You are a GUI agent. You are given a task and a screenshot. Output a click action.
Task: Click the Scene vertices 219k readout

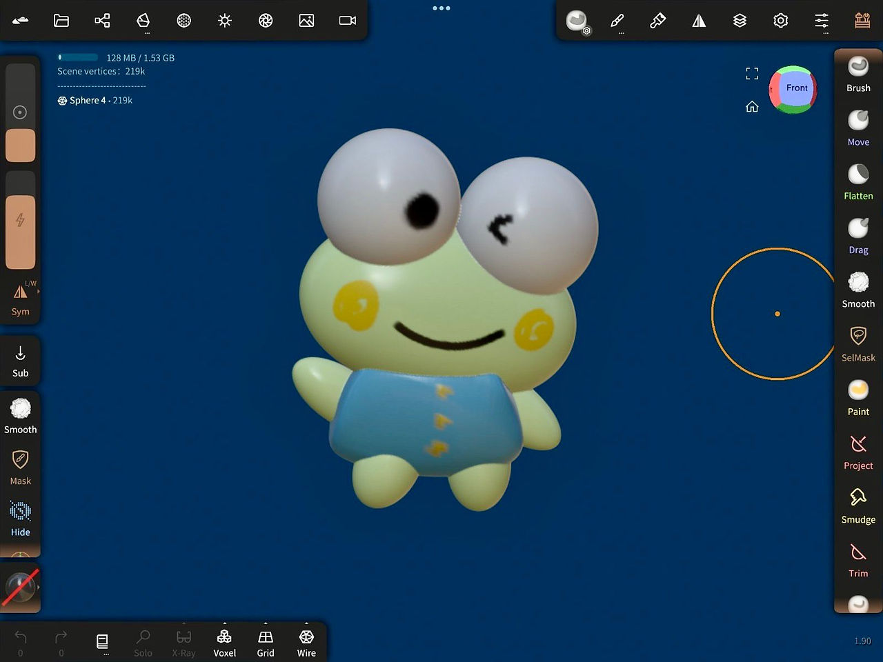[x=101, y=71]
